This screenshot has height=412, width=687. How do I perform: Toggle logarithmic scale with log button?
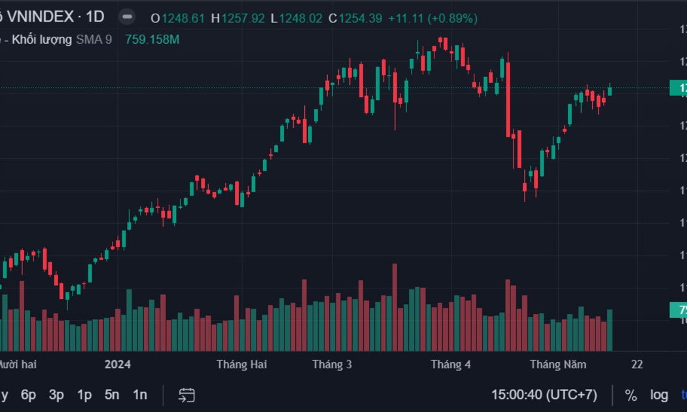(659, 395)
